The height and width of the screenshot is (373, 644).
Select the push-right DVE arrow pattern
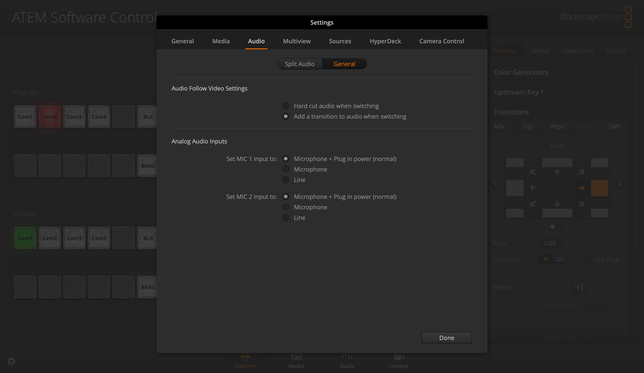pyautogui.click(x=582, y=188)
